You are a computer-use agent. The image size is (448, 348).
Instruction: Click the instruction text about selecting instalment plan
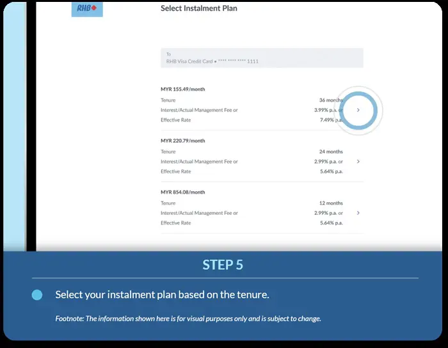[x=162, y=295]
